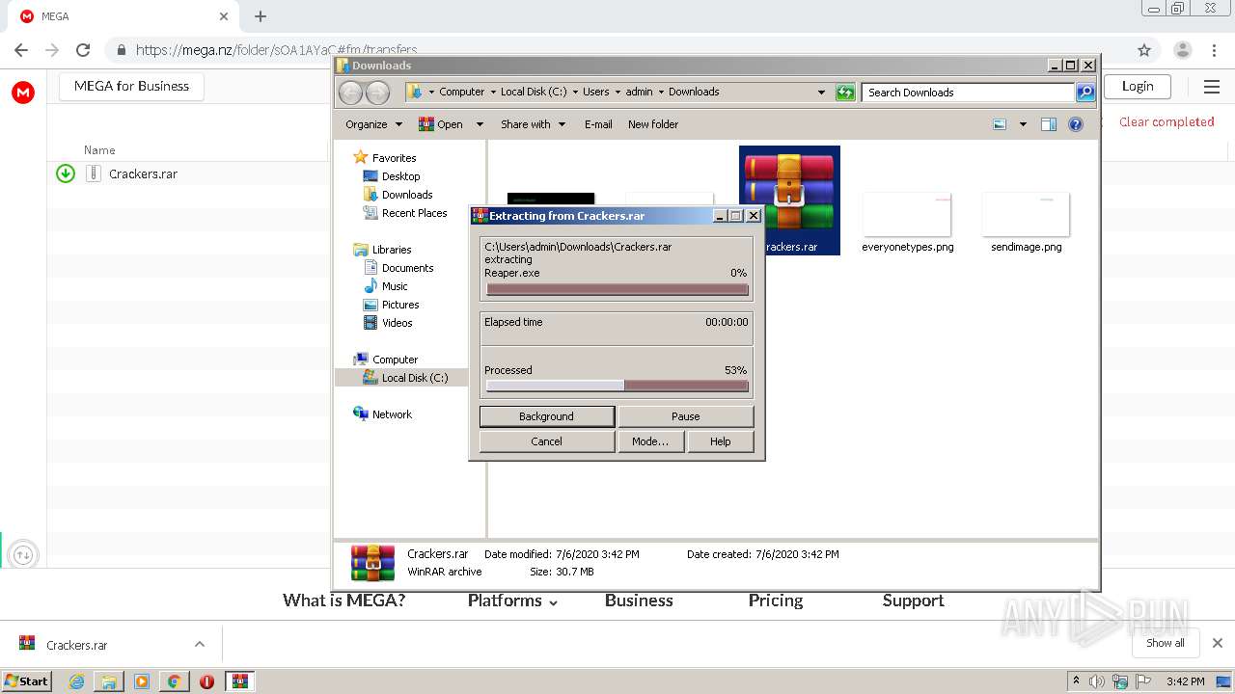
Task: Pause the extraction
Action: click(x=686, y=416)
